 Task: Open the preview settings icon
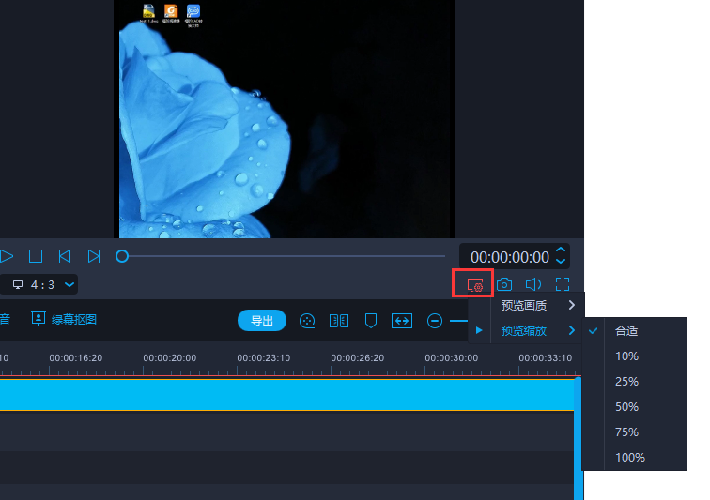tap(473, 284)
